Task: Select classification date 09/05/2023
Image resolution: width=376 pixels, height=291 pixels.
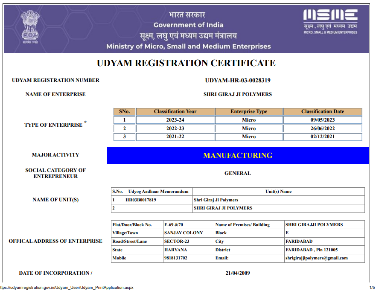Action: [x=323, y=120]
